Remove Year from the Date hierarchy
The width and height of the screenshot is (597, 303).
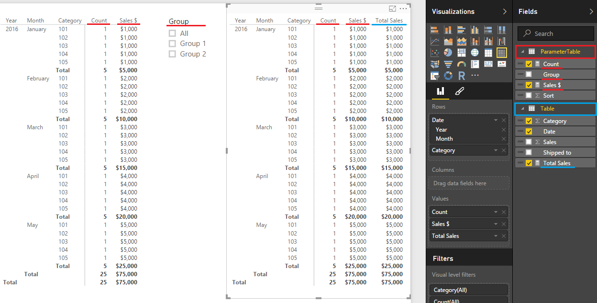pos(503,130)
